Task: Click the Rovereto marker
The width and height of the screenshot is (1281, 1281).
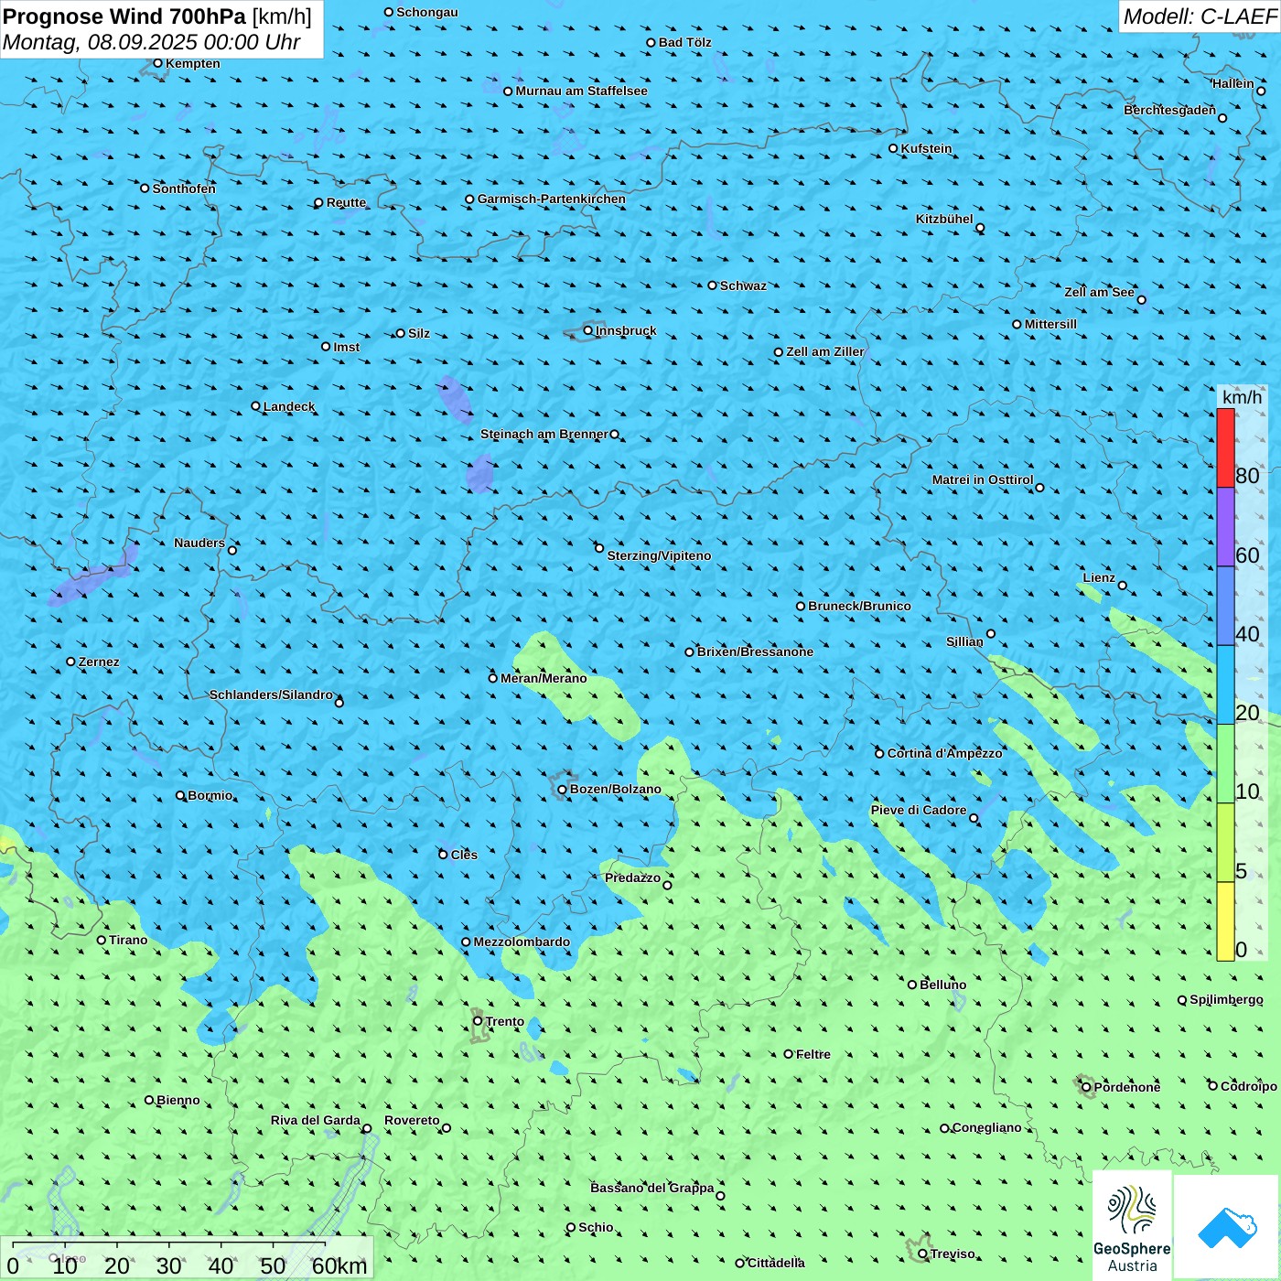Action: pyautogui.click(x=447, y=1128)
